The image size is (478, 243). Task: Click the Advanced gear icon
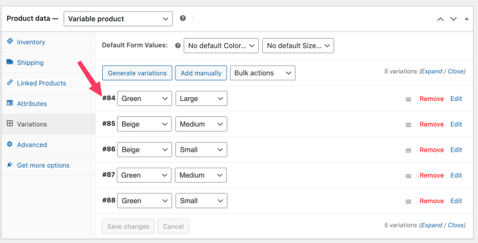(10, 144)
